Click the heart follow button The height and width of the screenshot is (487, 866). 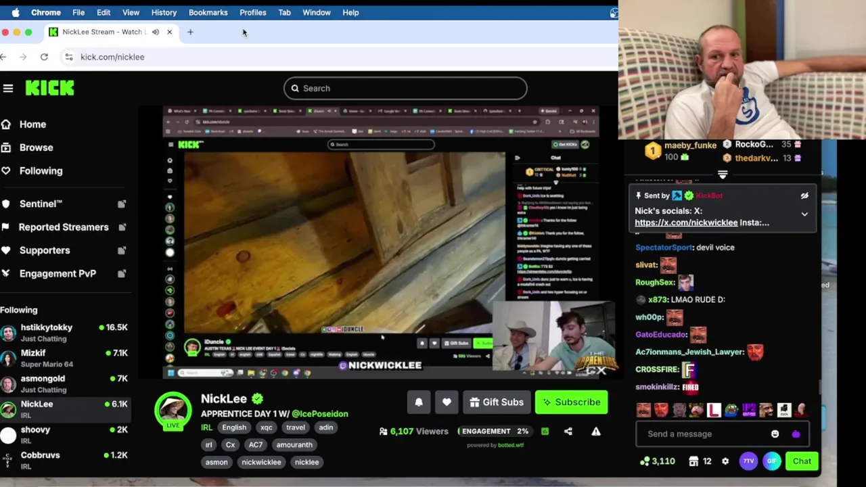447,402
